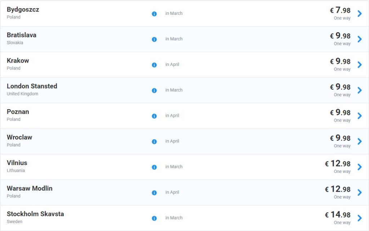Click the info icon in Bydgoszcz row
Viewport: 369px width, 231px height.
[x=154, y=14]
